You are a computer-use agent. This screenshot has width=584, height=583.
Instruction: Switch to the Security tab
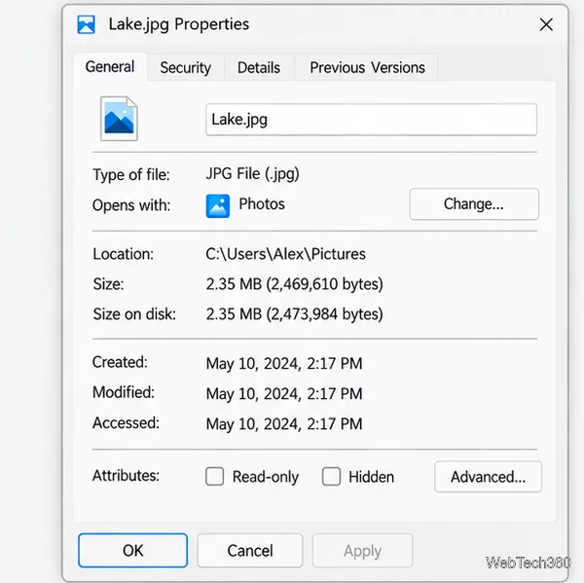pyautogui.click(x=186, y=68)
